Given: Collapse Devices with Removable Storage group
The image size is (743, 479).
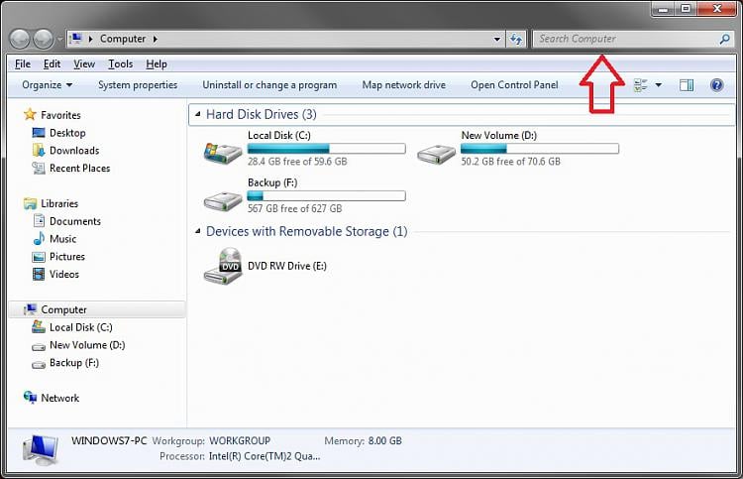Looking at the screenshot, I should (x=197, y=231).
